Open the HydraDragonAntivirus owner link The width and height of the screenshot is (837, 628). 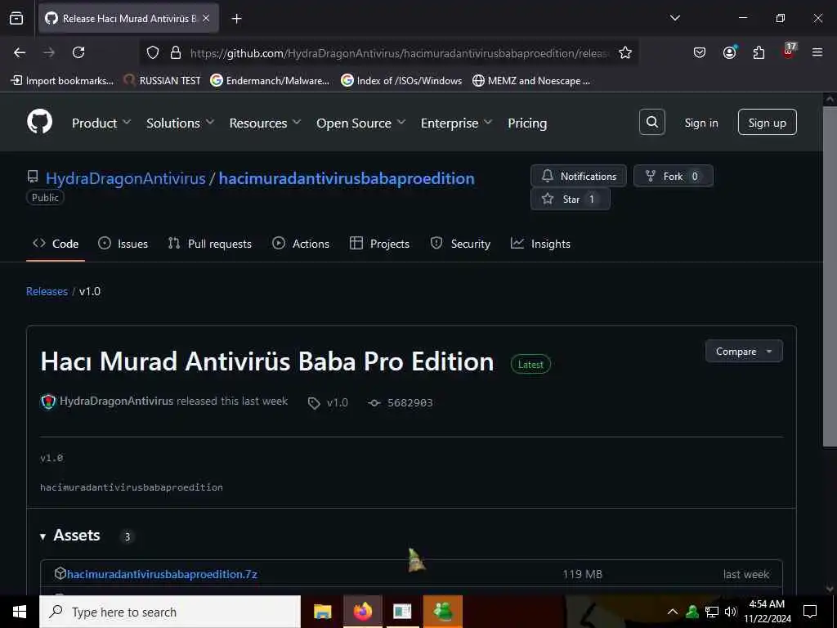(x=125, y=178)
